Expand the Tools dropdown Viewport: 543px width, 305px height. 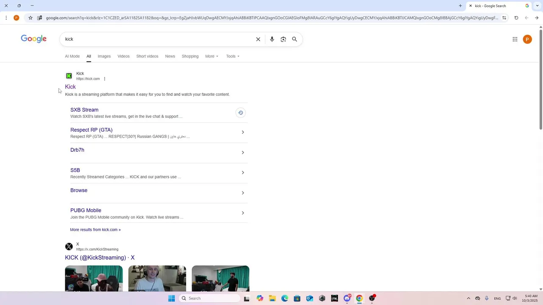232,56
